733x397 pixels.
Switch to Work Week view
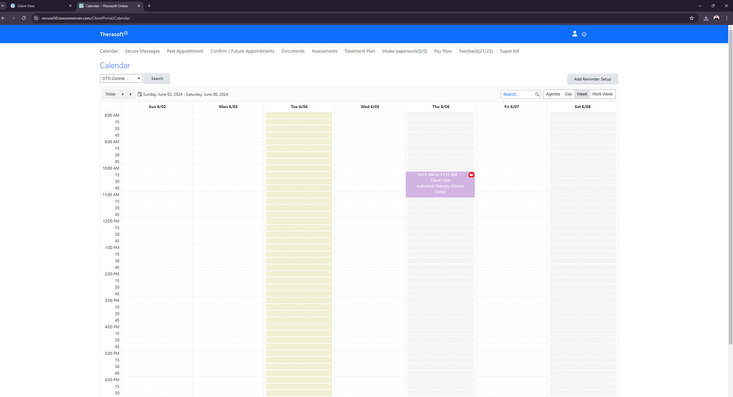point(602,94)
